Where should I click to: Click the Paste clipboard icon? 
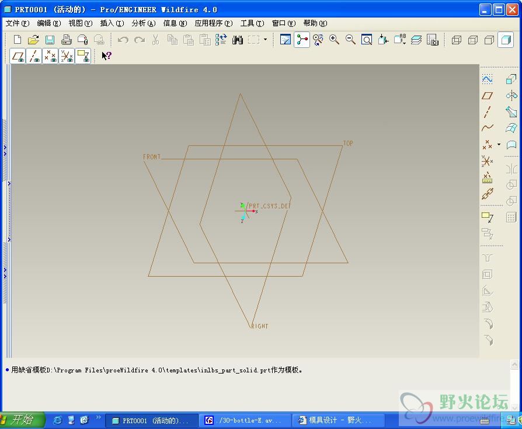(x=189, y=40)
